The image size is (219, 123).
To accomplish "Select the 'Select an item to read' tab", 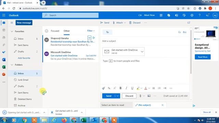I will [116, 105].
